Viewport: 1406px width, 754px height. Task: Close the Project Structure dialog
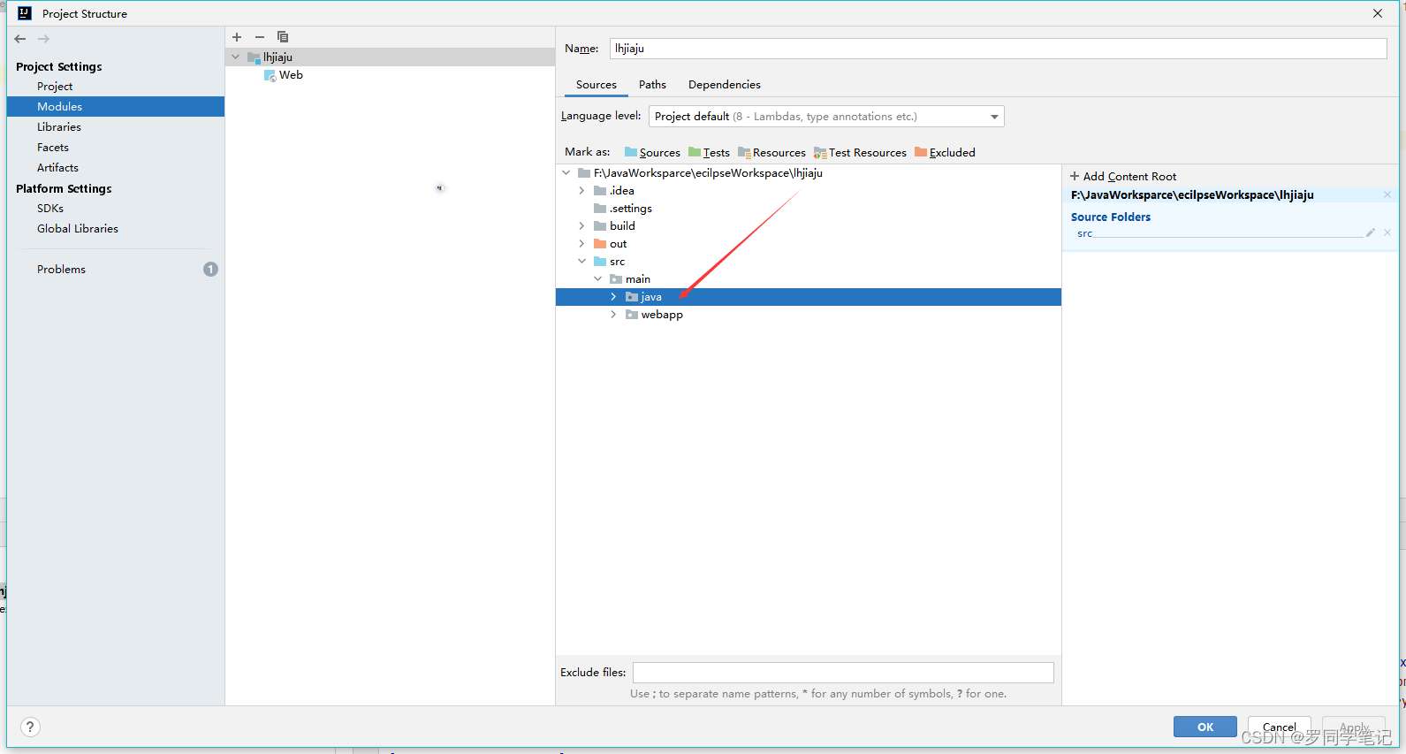pos(1378,13)
